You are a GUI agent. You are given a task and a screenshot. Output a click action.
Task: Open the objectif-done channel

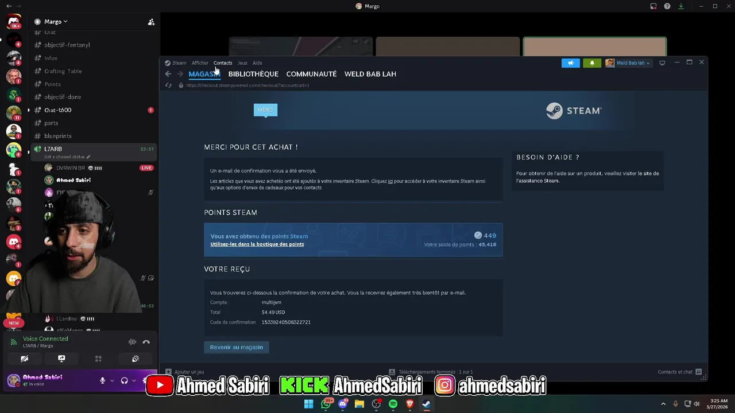[x=63, y=97]
